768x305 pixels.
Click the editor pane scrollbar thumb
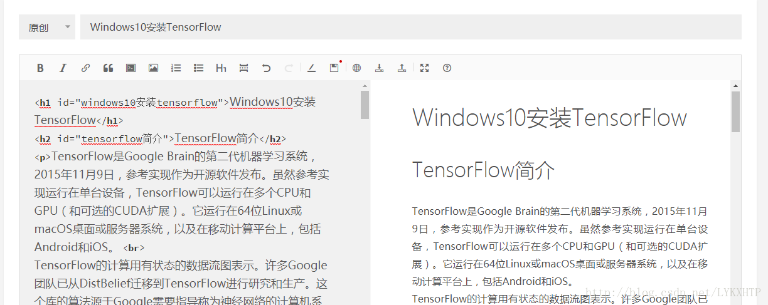click(x=365, y=105)
